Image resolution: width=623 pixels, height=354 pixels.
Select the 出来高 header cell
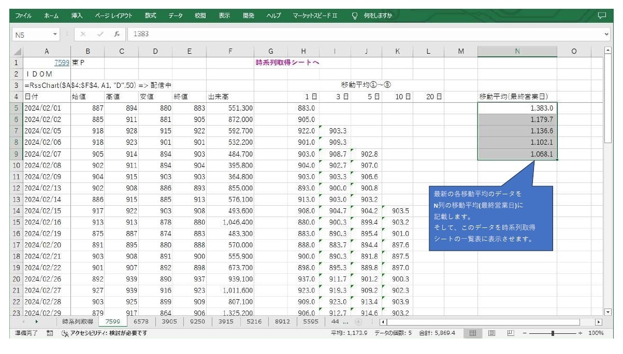(x=230, y=97)
